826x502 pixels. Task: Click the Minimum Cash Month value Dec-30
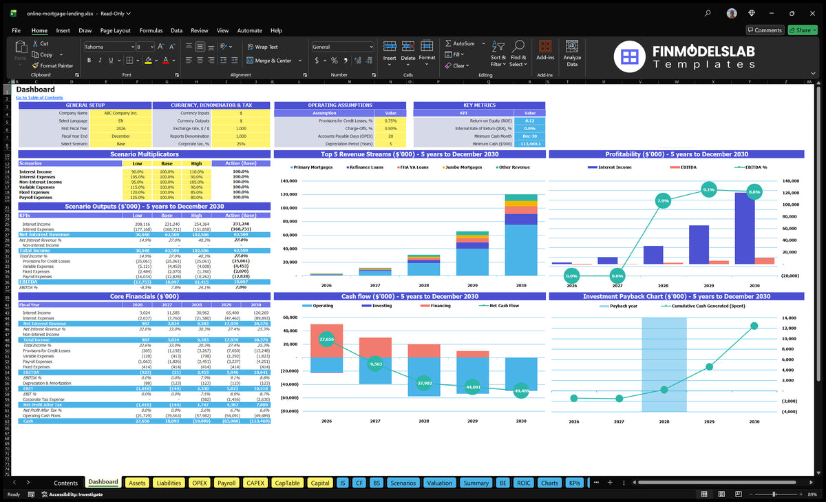click(530, 136)
